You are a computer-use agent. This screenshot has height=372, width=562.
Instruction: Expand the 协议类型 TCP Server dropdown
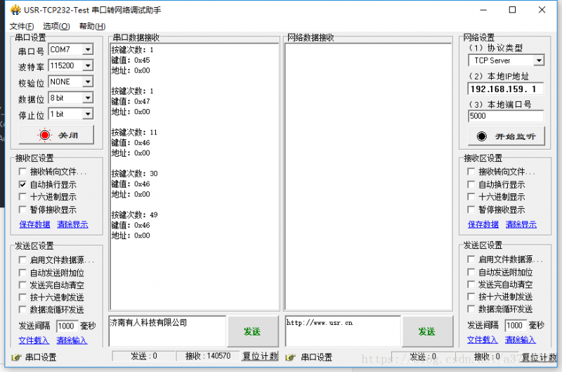coord(539,60)
